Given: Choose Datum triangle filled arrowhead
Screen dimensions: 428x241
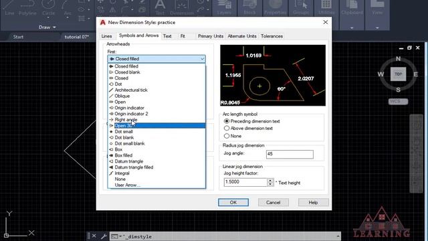Looking at the screenshot, I should 156,167.
